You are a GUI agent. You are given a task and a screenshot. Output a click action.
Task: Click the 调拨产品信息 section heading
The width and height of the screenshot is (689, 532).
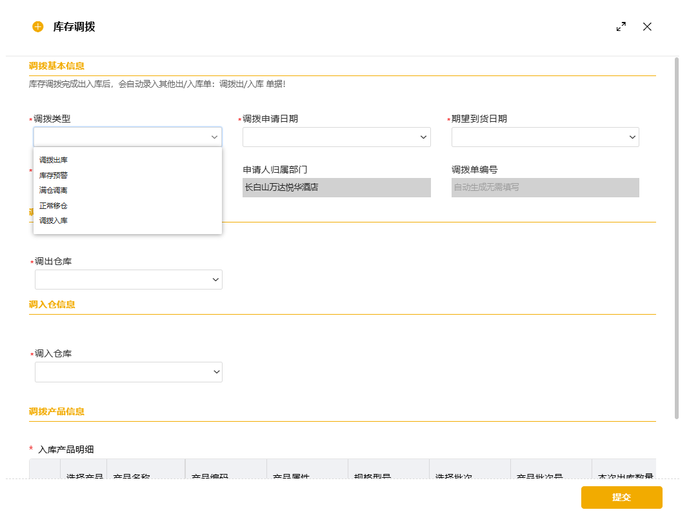point(57,411)
